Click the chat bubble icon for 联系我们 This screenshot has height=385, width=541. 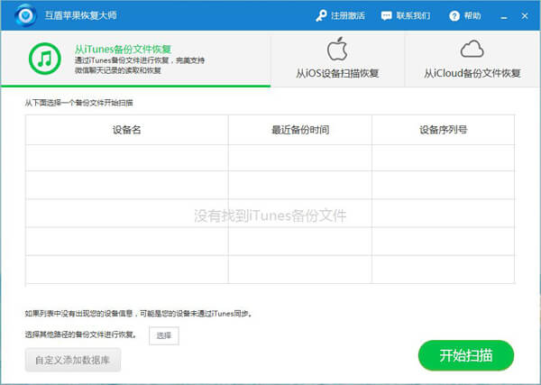pyautogui.click(x=387, y=16)
